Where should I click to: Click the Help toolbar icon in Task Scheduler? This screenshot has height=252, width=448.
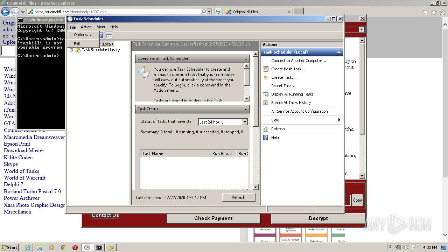(101, 35)
